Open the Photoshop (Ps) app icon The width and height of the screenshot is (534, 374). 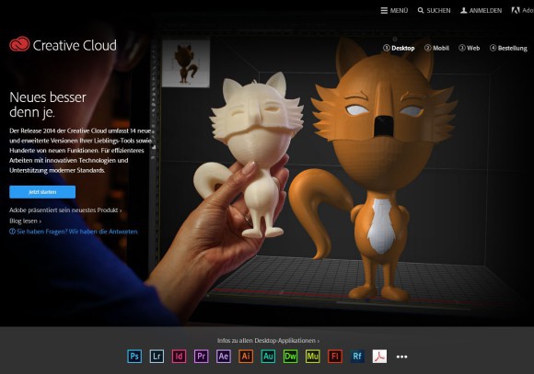coord(134,357)
